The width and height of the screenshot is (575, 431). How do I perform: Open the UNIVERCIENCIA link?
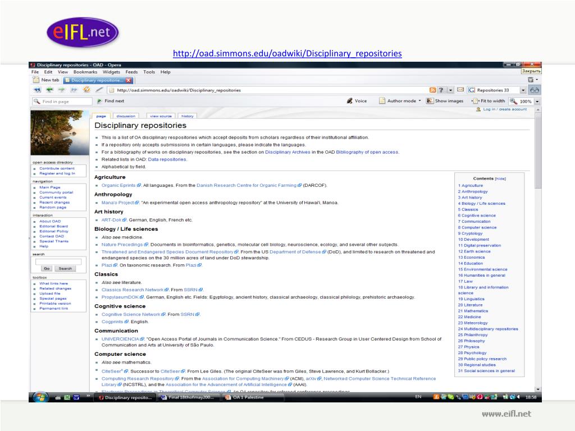coord(120,339)
